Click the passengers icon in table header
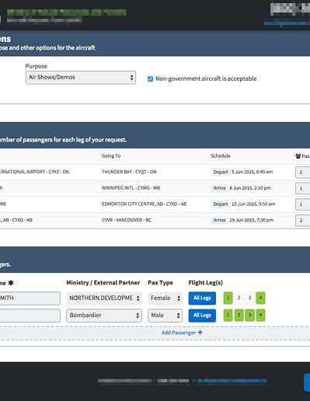This screenshot has height=401, width=310. point(298,156)
